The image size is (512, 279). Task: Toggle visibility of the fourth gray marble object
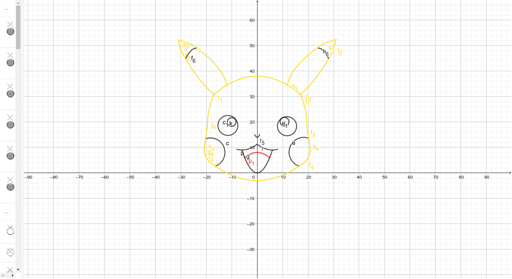[x=10, y=125]
